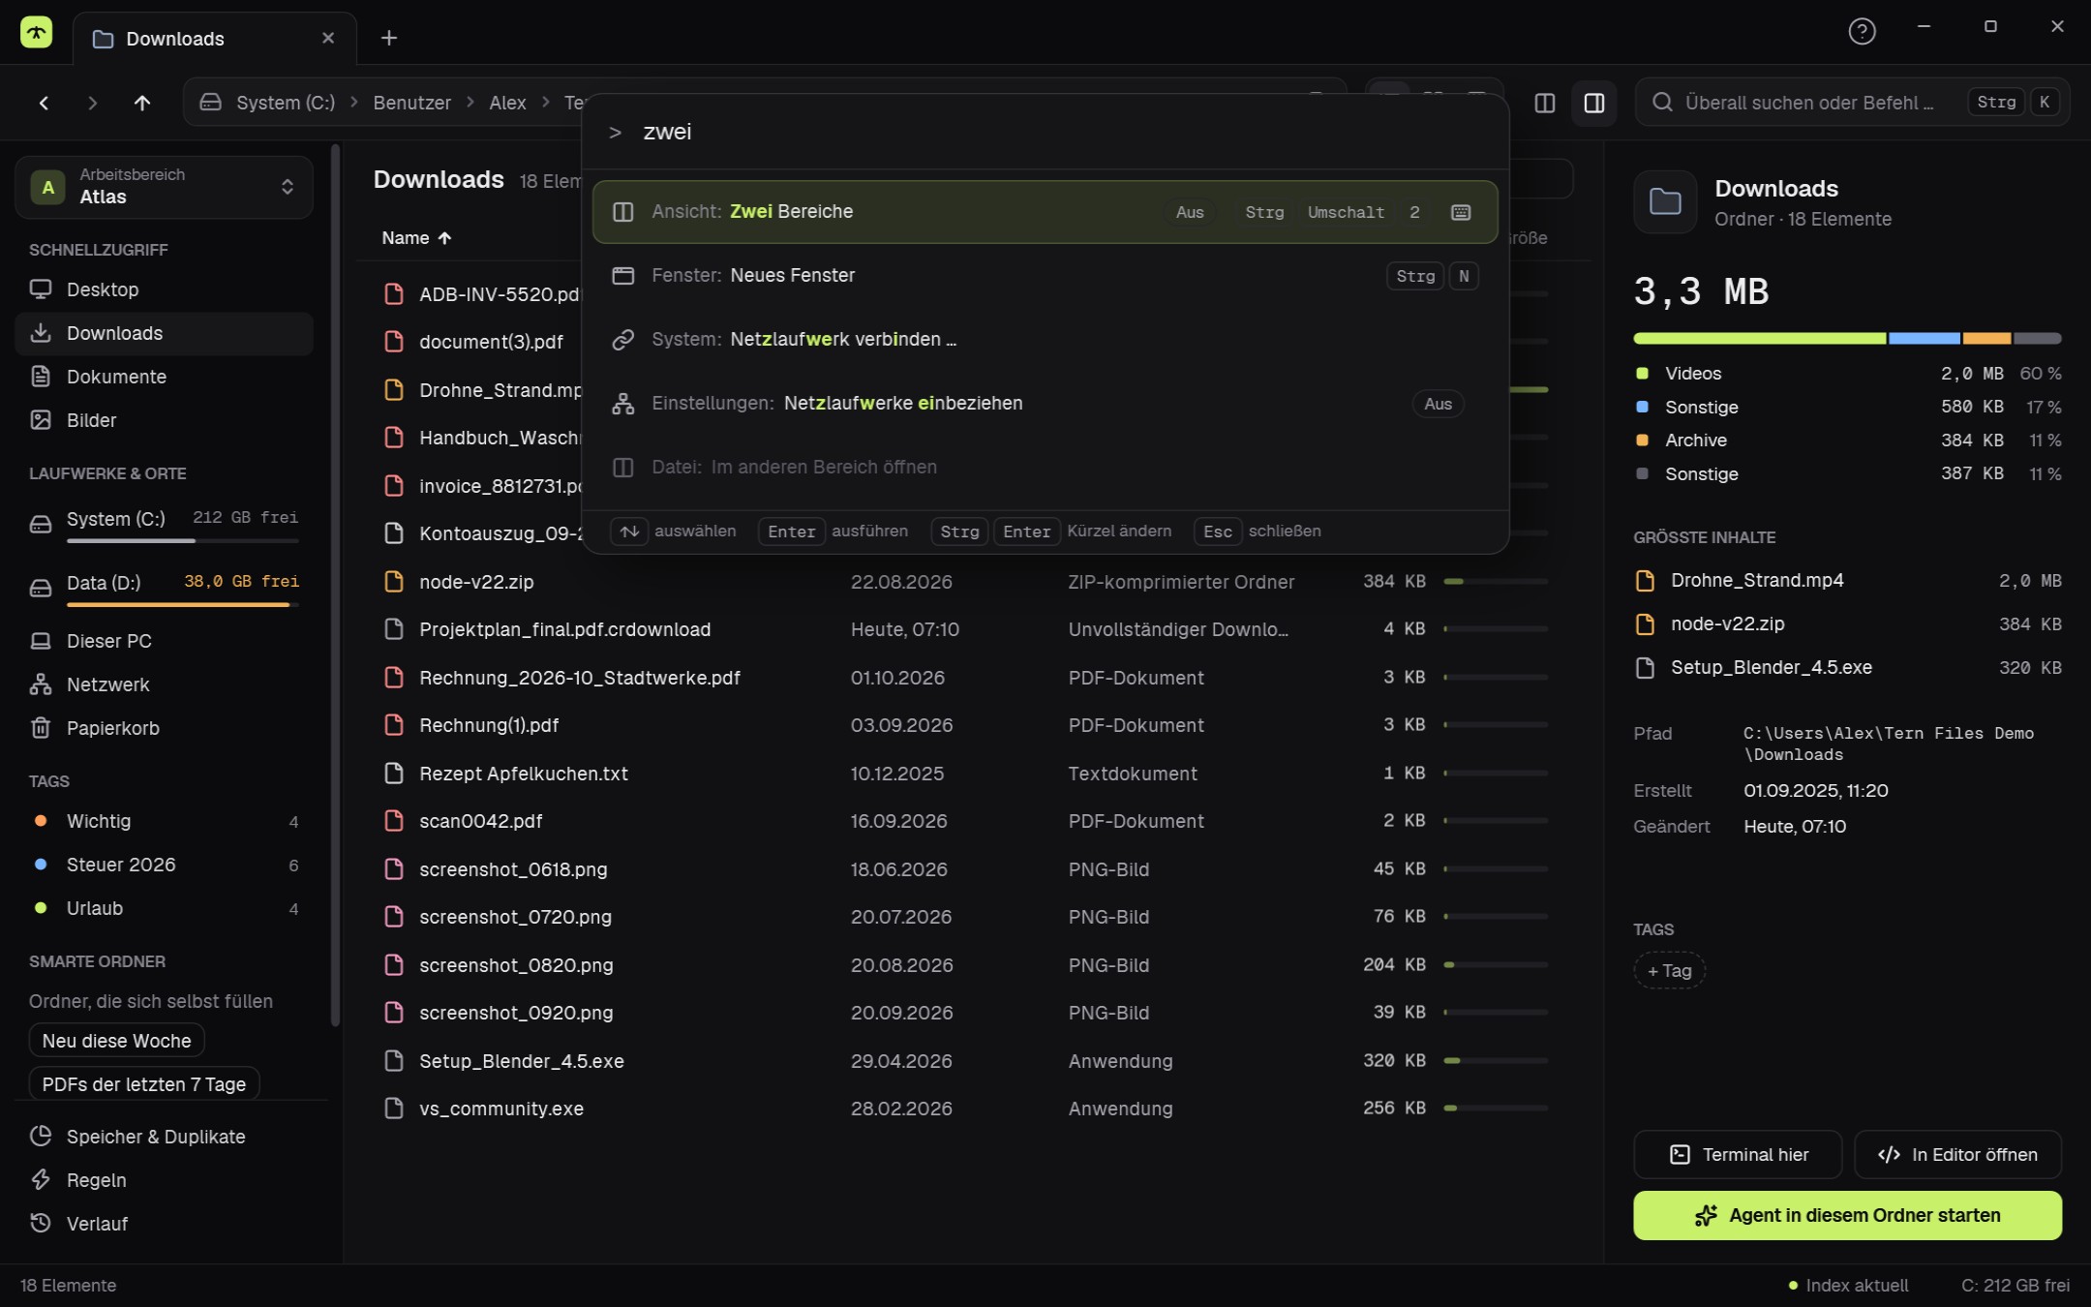Viewport: 2091px width, 1307px height.
Task: Click the split view columns icon
Action: 1544,103
